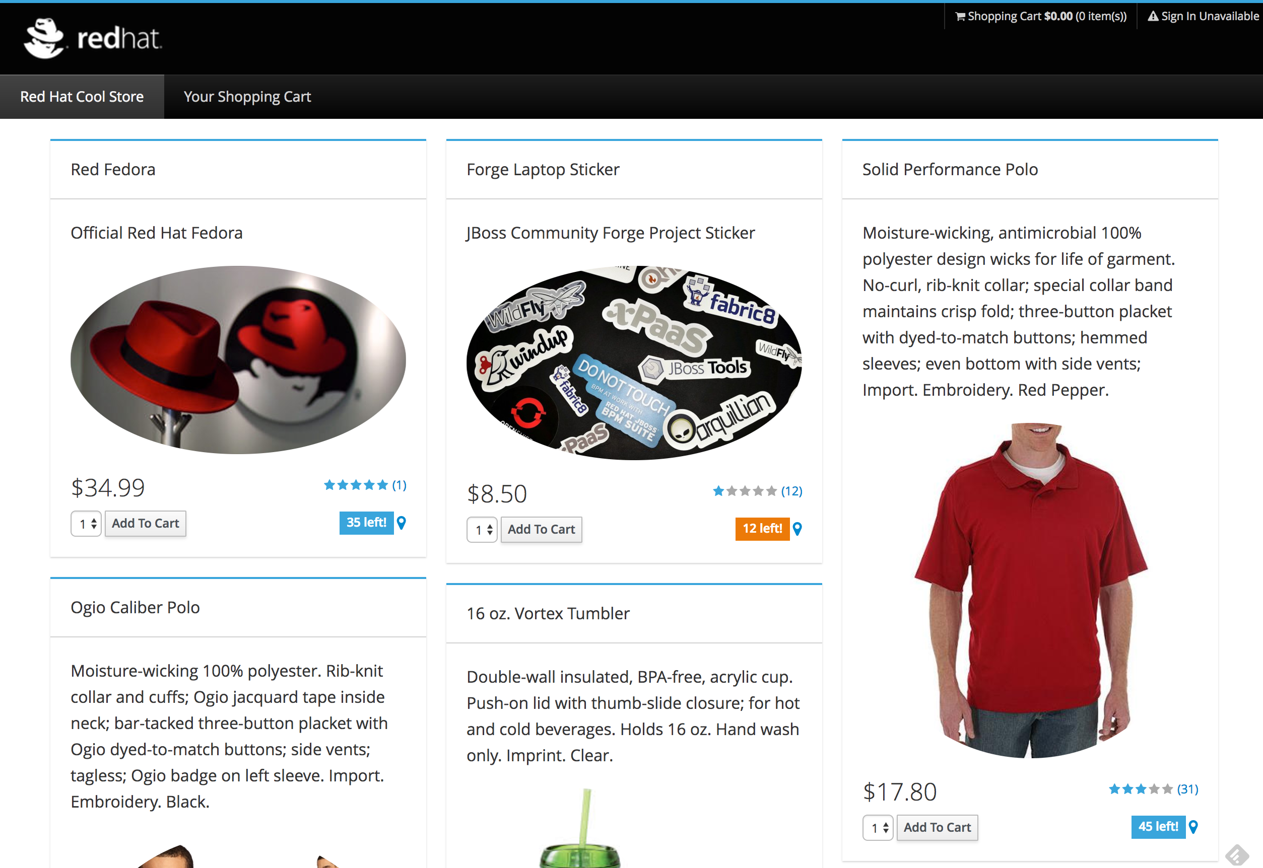Click Add To Cart for Red Fedora
The height and width of the screenshot is (868, 1263).
pyautogui.click(x=145, y=523)
